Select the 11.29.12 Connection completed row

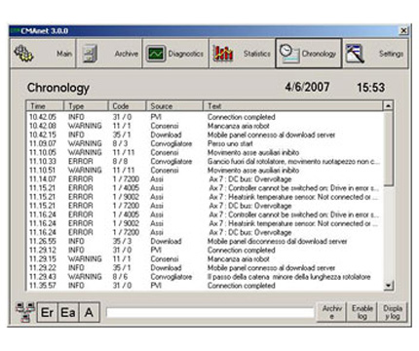(205, 250)
